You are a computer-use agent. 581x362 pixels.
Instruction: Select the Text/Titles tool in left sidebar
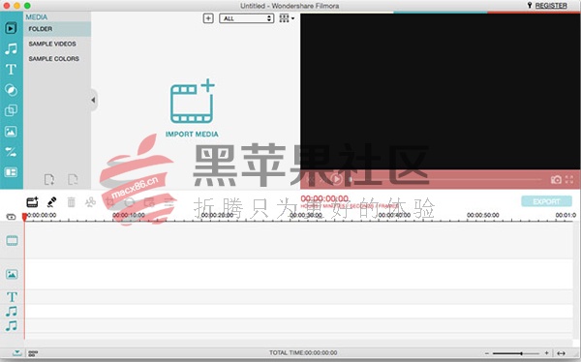(x=11, y=70)
